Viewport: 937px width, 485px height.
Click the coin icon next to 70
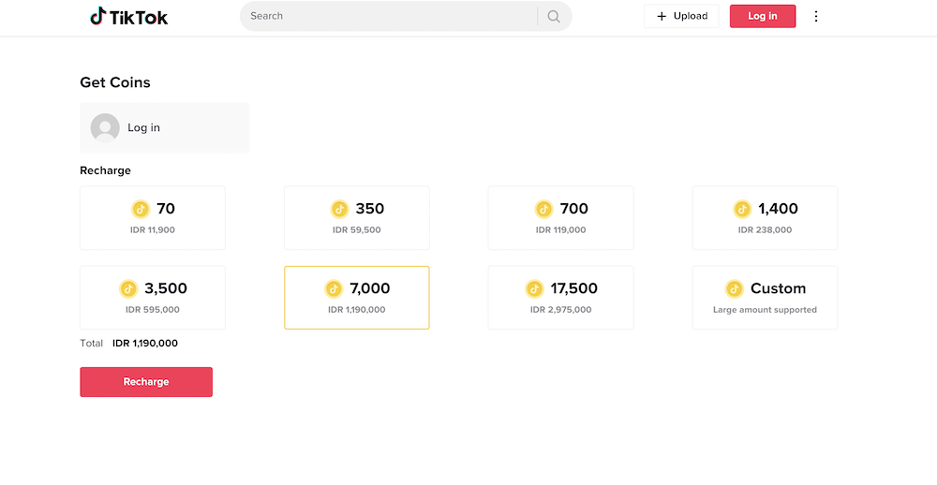coord(141,209)
